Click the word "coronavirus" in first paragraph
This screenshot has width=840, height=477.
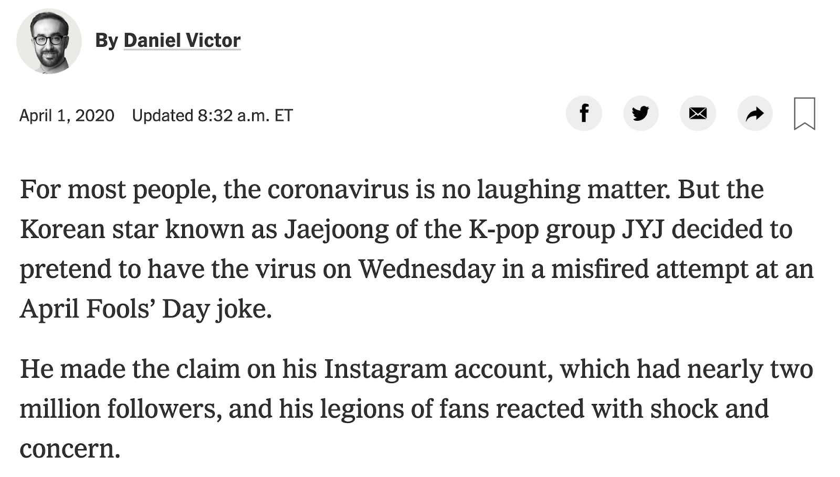(x=338, y=189)
